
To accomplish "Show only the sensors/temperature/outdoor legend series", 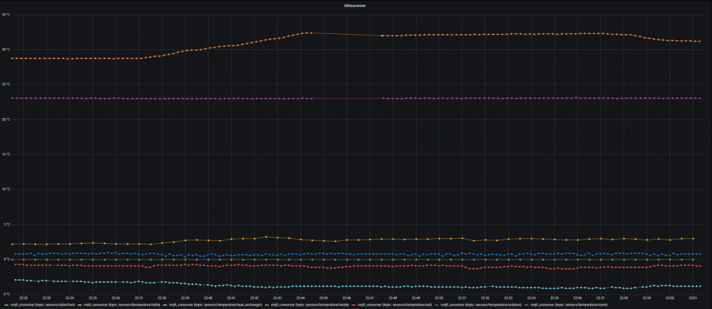I will pos(480,304).
